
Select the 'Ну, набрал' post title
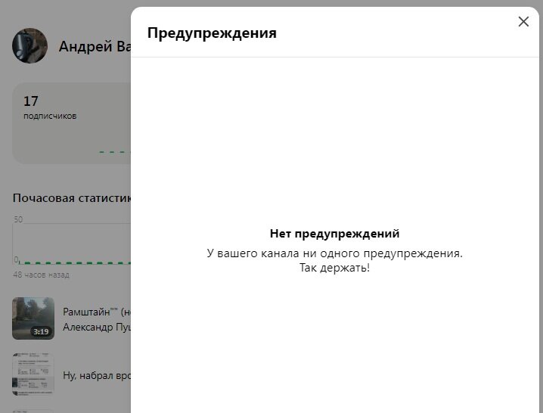[97, 375]
